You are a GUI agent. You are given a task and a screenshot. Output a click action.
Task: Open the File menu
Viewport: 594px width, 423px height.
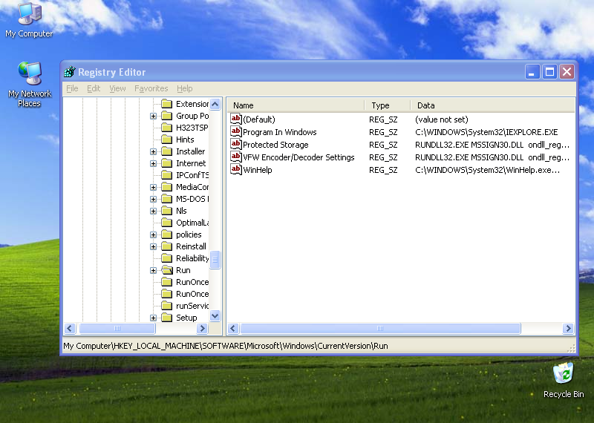coord(72,88)
